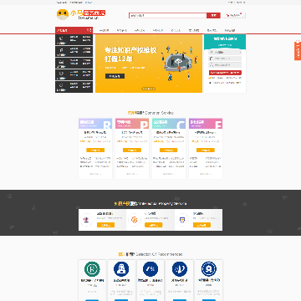Screen dimensions: 301x301
Task: Open the blue shield service logo
Action: click(x=182, y=220)
